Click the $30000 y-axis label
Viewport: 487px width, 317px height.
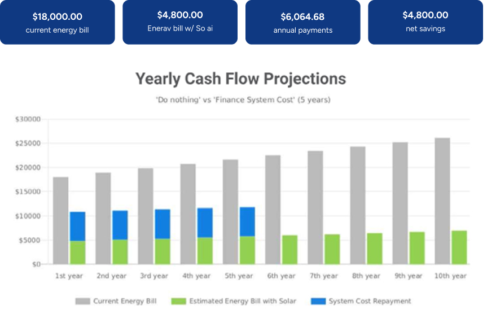(x=28, y=119)
